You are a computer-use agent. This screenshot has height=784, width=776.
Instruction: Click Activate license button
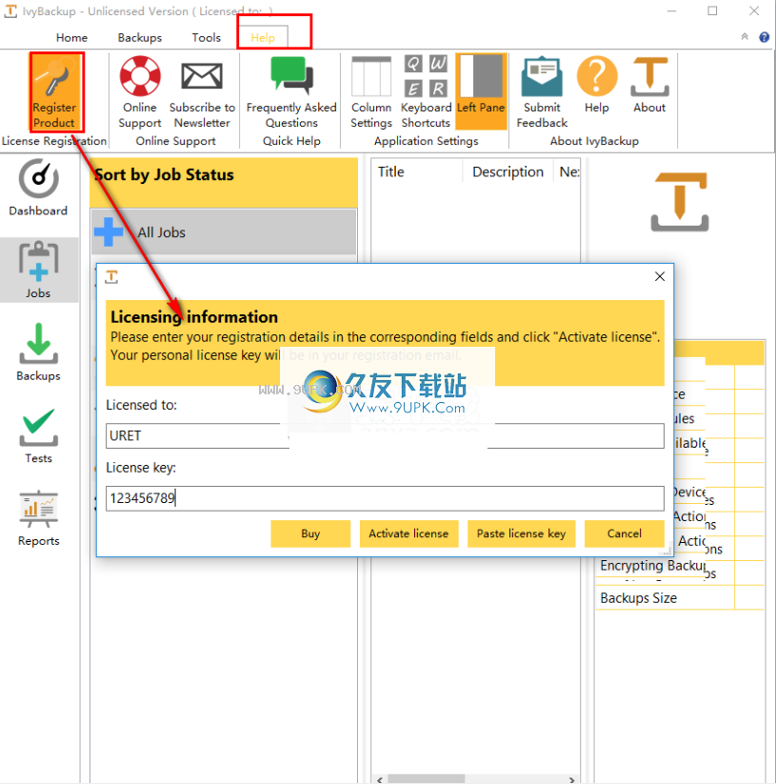pos(408,533)
